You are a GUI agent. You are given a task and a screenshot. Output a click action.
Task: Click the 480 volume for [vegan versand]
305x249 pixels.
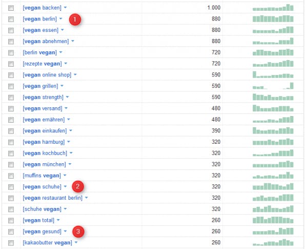click(x=216, y=108)
